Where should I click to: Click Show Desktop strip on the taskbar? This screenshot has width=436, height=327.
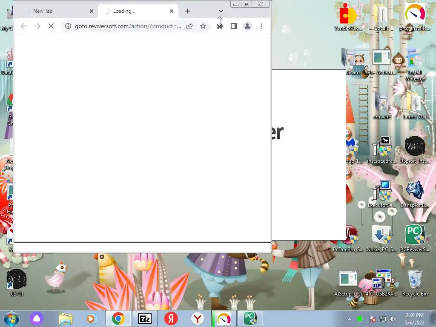pos(433,318)
